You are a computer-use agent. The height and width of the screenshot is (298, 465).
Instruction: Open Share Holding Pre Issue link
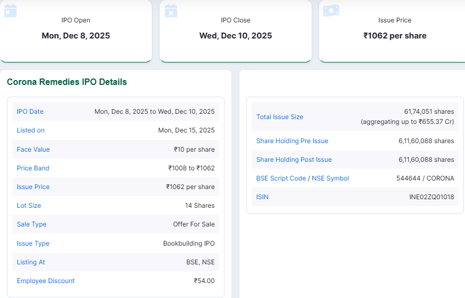point(292,141)
